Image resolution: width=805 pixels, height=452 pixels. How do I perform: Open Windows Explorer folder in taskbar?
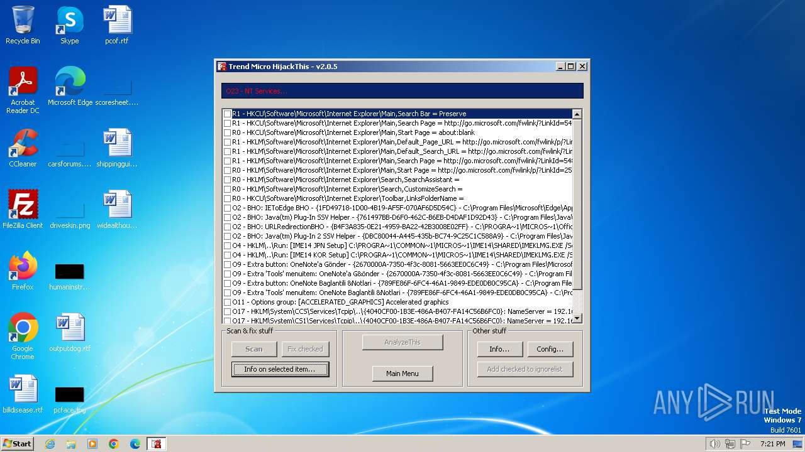[x=71, y=444]
